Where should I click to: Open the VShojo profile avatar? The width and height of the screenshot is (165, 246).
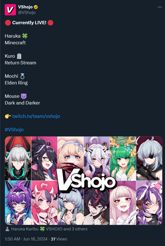(10, 10)
